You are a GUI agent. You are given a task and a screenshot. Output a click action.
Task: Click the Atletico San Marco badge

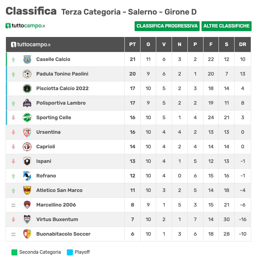point(27,190)
